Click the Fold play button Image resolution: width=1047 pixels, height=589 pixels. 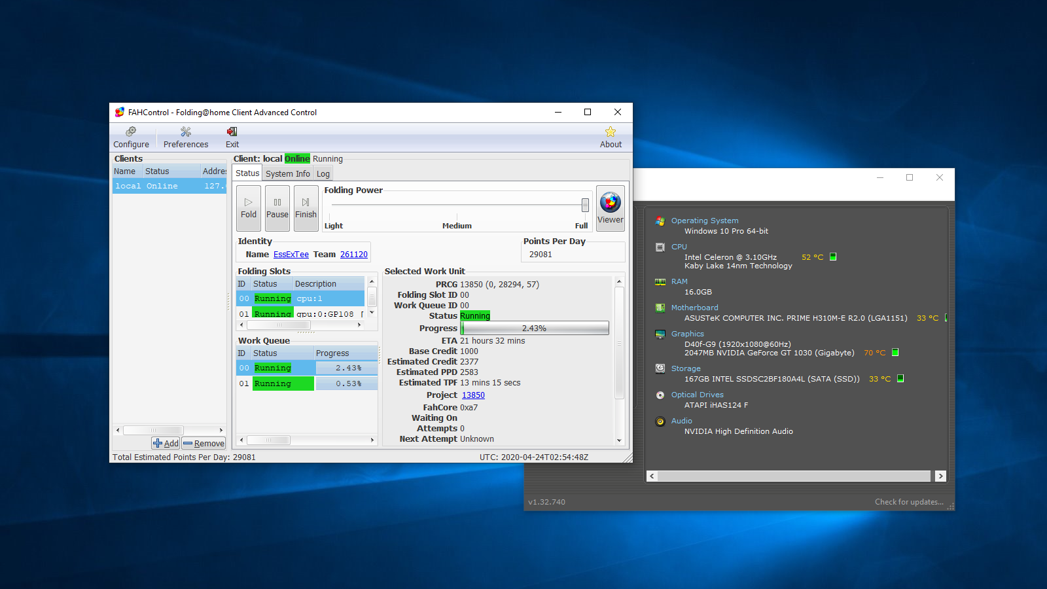click(x=249, y=208)
